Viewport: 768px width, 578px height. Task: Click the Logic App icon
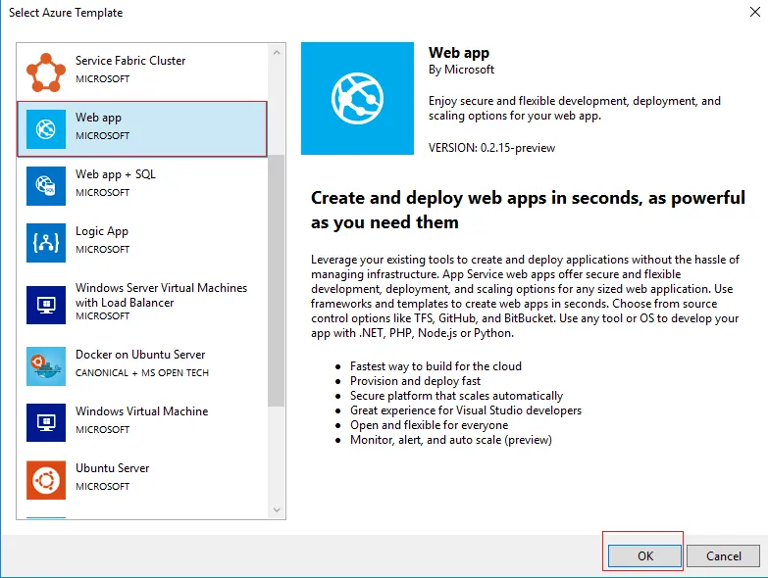point(46,243)
